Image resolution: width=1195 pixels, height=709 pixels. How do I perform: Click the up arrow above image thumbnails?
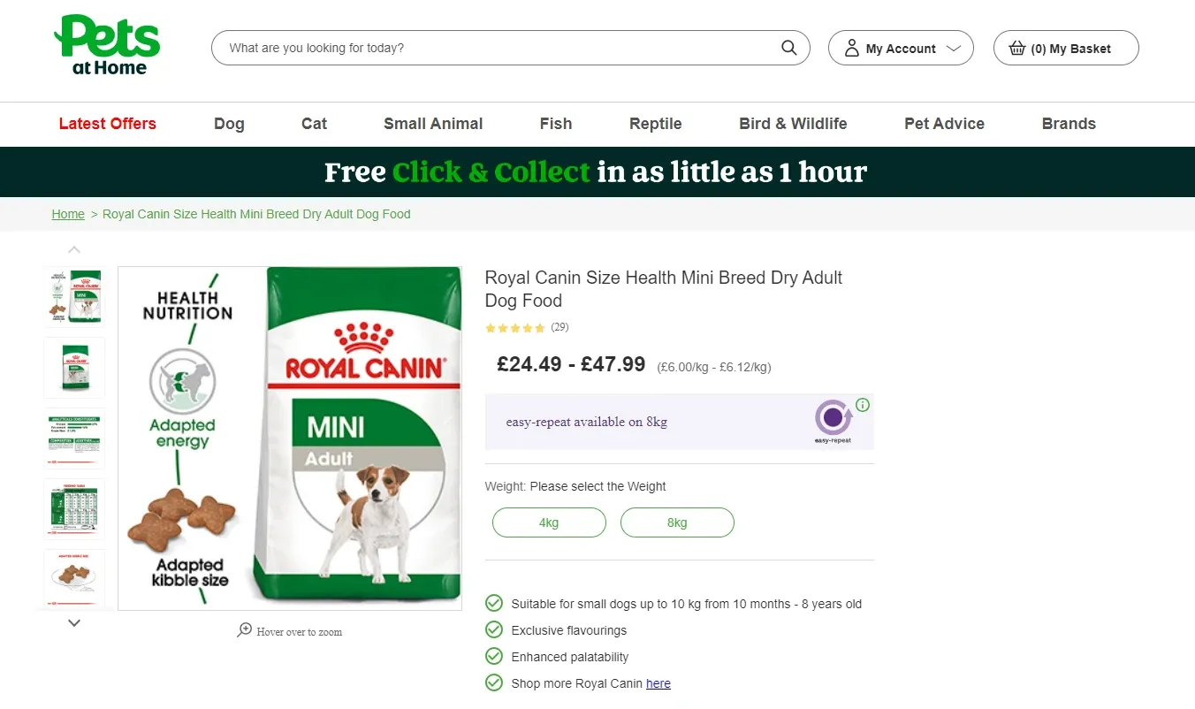[x=74, y=248]
